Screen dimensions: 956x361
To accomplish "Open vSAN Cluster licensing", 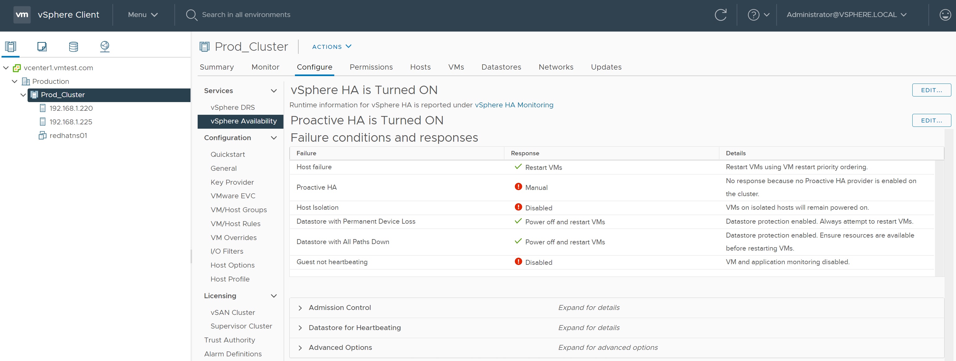I will coord(232,312).
